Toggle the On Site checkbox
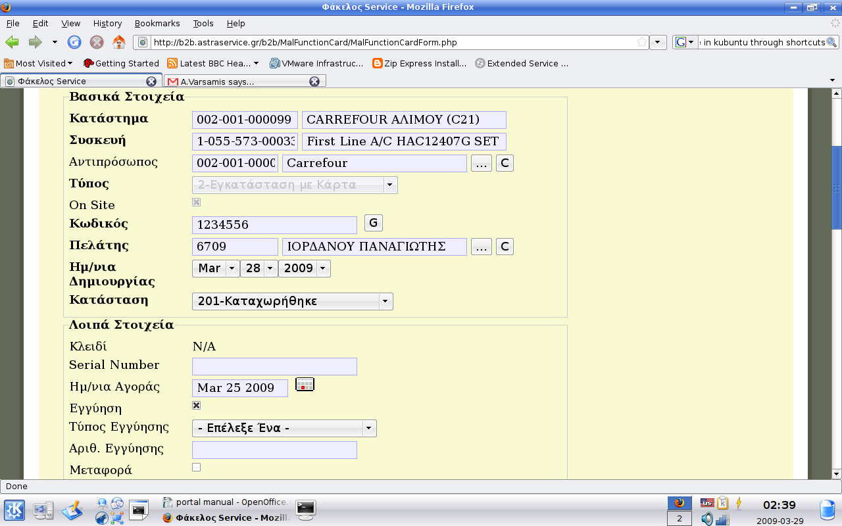Screen dimensions: 842x526 point(196,202)
